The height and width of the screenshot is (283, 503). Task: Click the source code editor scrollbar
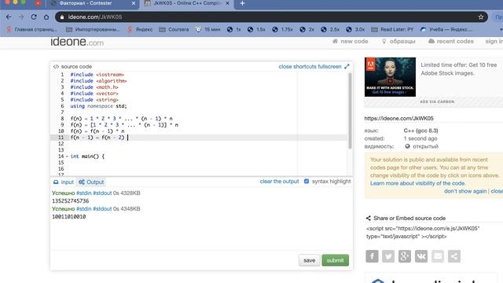350,111
